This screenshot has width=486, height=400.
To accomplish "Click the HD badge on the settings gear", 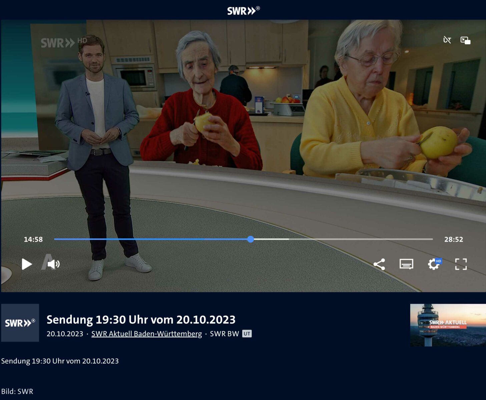I will click(x=439, y=261).
